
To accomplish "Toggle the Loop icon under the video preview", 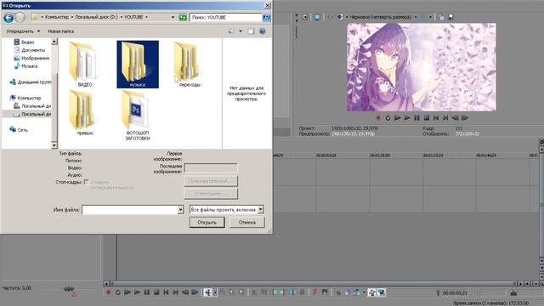I will coord(388,118).
